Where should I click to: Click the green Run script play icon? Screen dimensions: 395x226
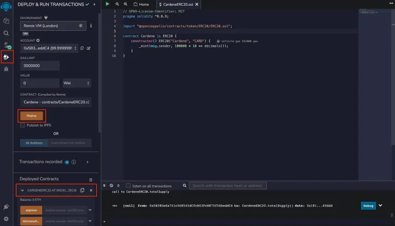107,4
